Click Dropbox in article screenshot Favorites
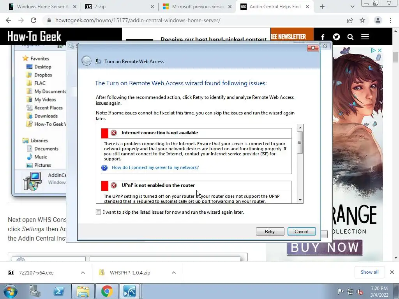The height and width of the screenshot is (299, 399). (43, 75)
